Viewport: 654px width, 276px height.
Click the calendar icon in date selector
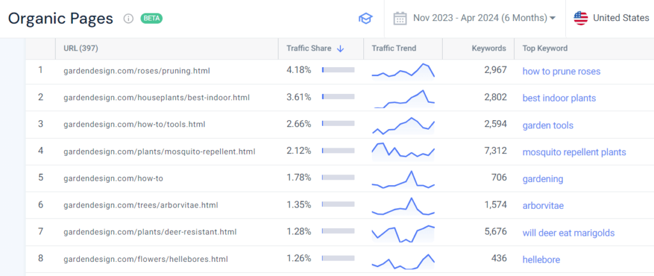[x=400, y=18]
